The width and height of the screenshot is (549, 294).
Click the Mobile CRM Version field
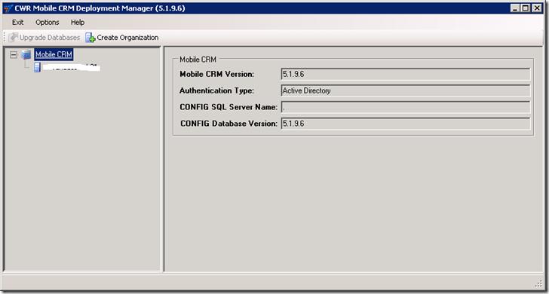click(406, 74)
